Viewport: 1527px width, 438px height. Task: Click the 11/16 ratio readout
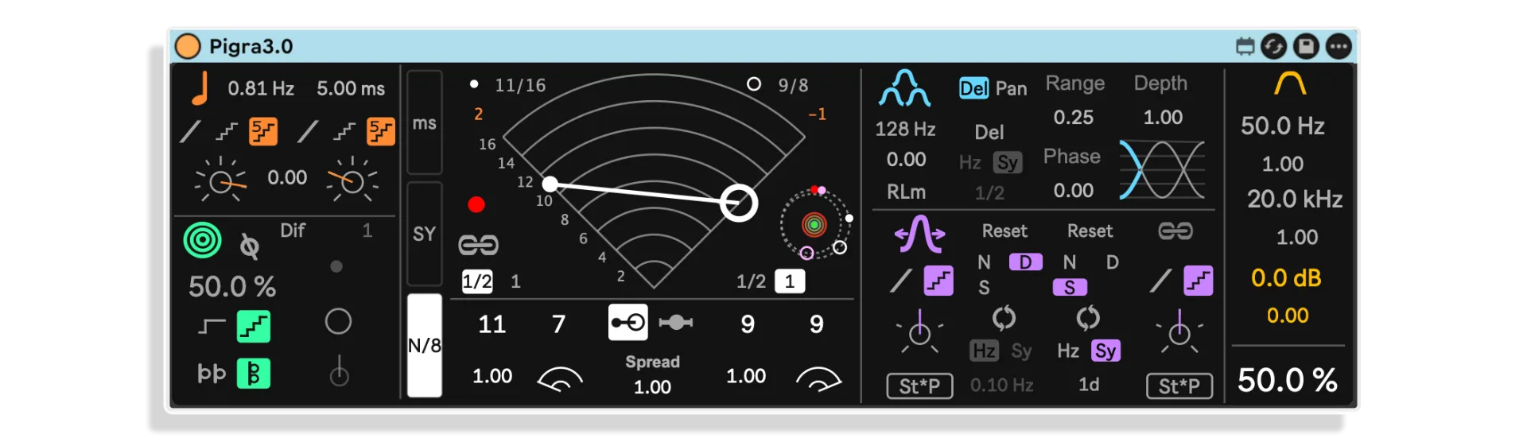[x=520, y=85]
